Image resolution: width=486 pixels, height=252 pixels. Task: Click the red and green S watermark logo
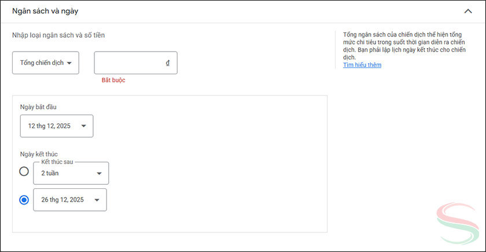[458, 223]
